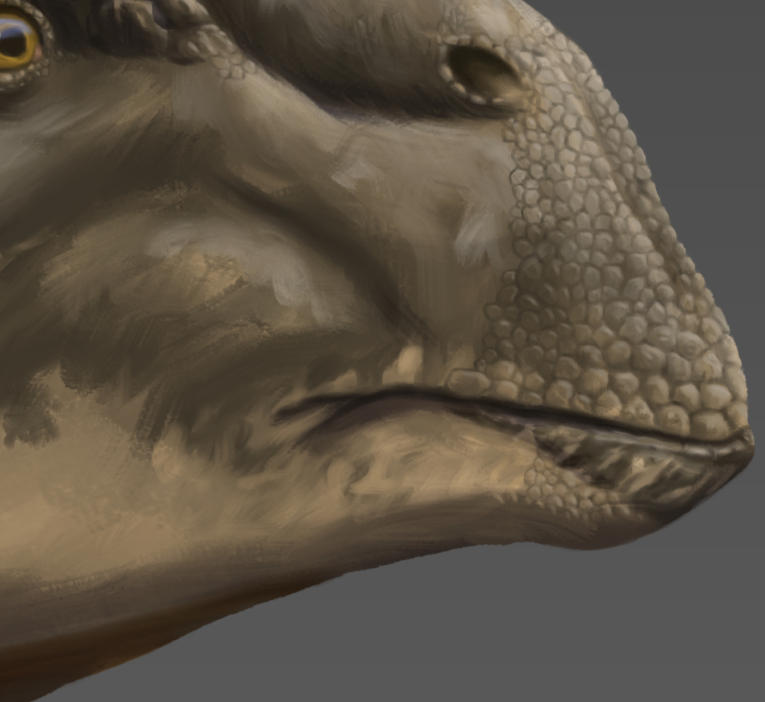Image resolution: width=765 pixels, height=702 pixels.
Task: Click the dark nostril opening
Action: click(479, 70)
